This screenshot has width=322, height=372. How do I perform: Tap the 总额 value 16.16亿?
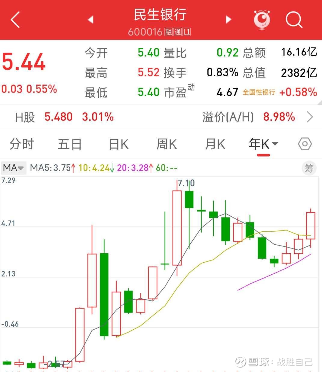[x=299, y=52]
